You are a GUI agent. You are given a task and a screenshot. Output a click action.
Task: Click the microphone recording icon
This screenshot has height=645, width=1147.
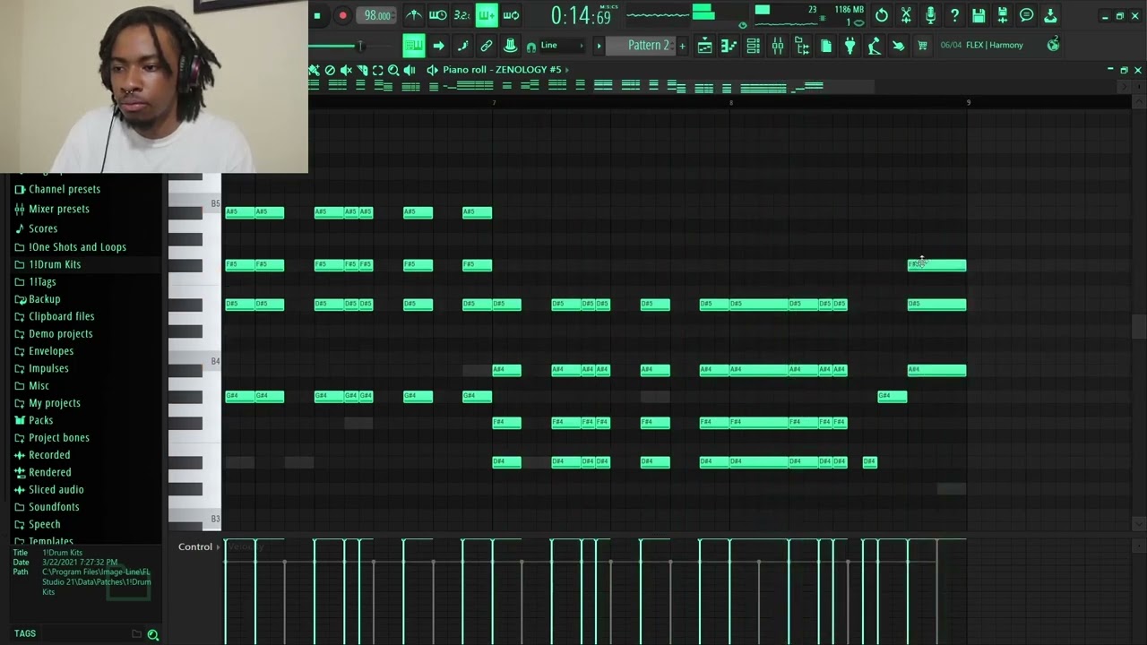pyautogui.click(x=930, y=15)
